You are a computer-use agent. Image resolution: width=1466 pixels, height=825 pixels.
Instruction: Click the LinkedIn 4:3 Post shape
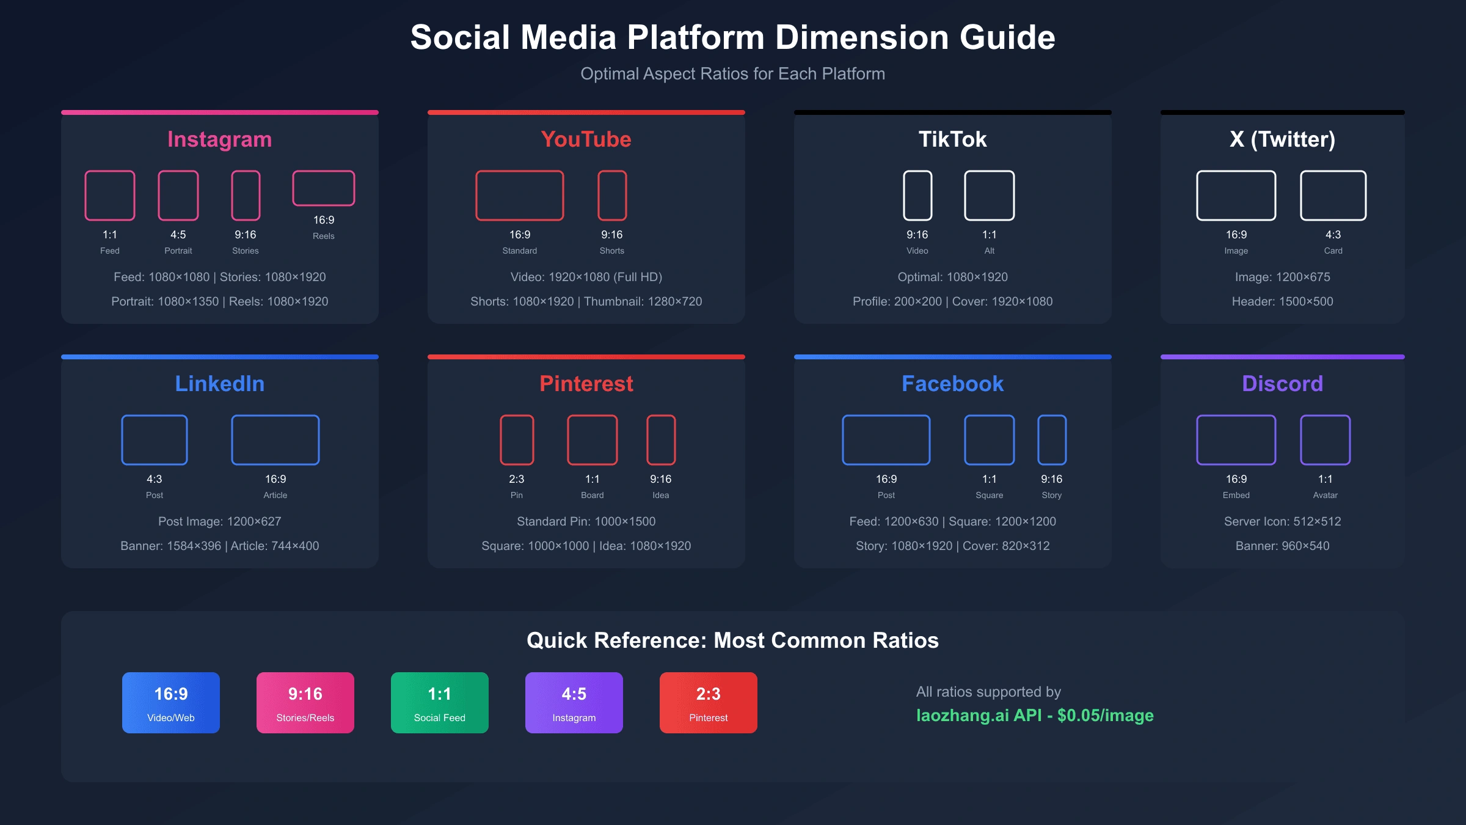click(x=155, y=440)
